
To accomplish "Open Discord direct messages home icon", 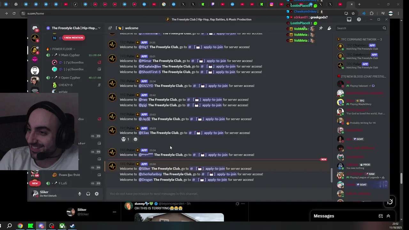I will (x=35, y=28).
